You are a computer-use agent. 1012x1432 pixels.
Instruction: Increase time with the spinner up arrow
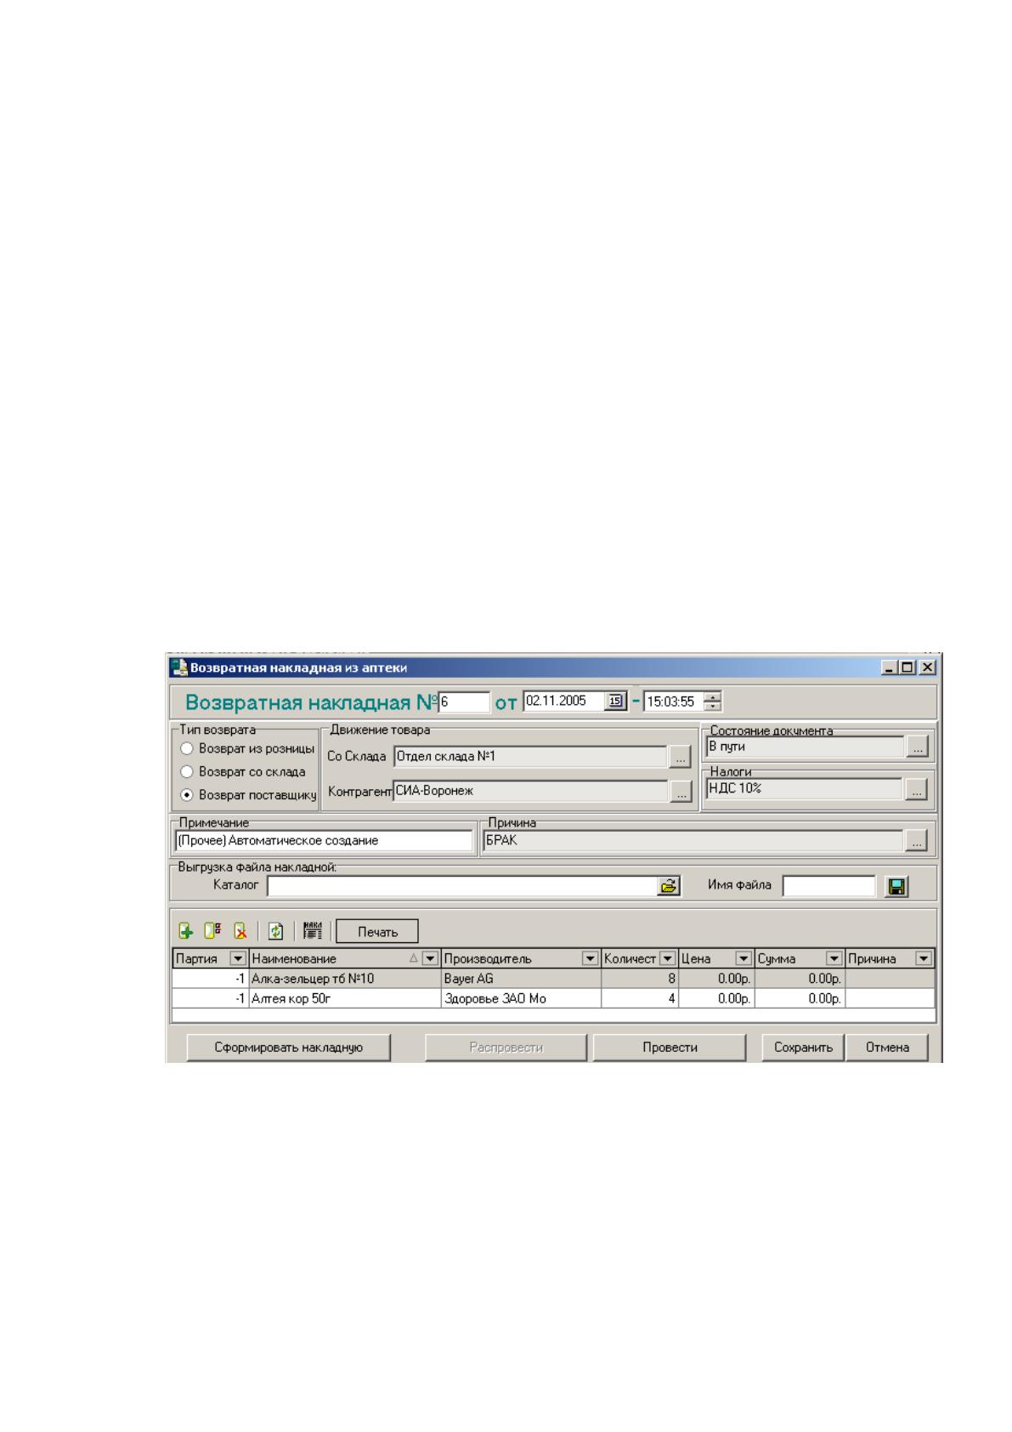(713, 698)
